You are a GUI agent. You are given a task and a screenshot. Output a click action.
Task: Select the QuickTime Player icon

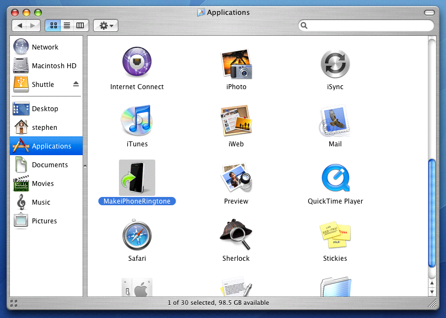click(x=335, y=178)
